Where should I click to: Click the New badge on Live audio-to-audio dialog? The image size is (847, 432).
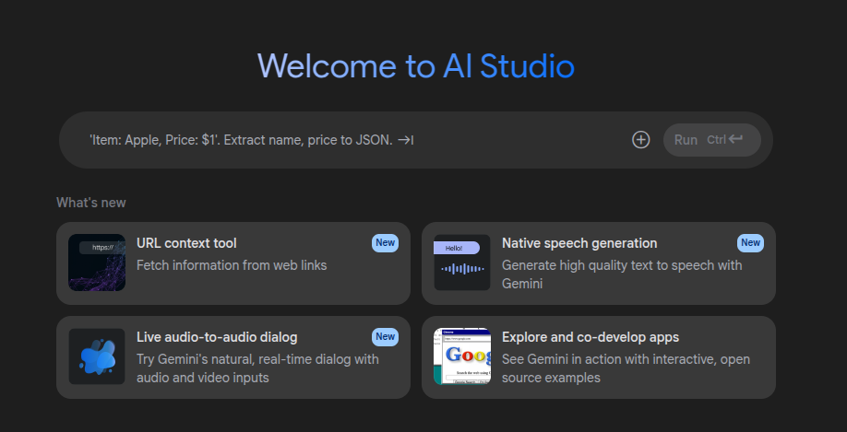(385, 337)
